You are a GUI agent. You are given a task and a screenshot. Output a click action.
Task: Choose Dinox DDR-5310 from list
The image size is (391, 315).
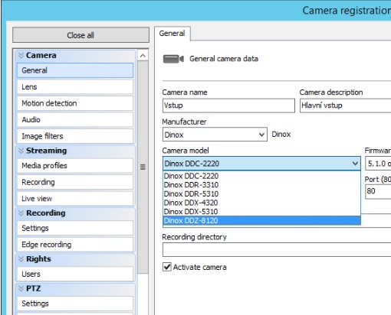261,193
